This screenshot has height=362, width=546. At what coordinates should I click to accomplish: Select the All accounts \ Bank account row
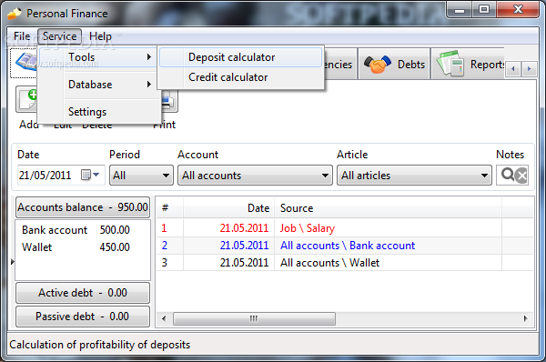(345, 246)
